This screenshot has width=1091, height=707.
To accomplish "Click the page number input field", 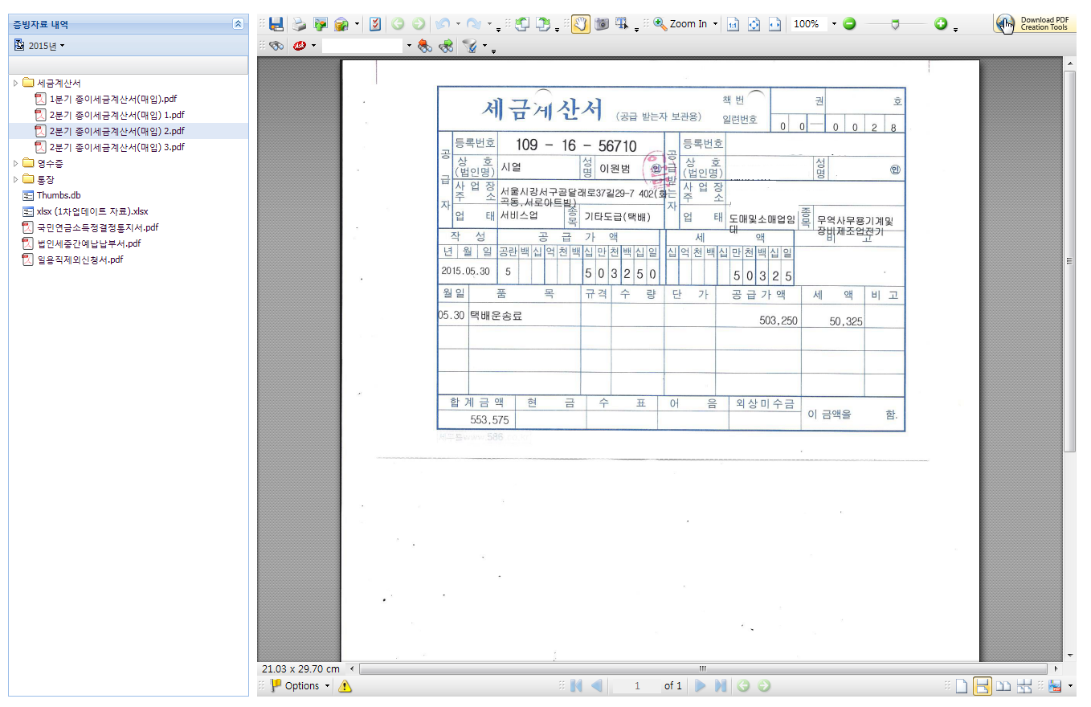I will click(636, 686).
